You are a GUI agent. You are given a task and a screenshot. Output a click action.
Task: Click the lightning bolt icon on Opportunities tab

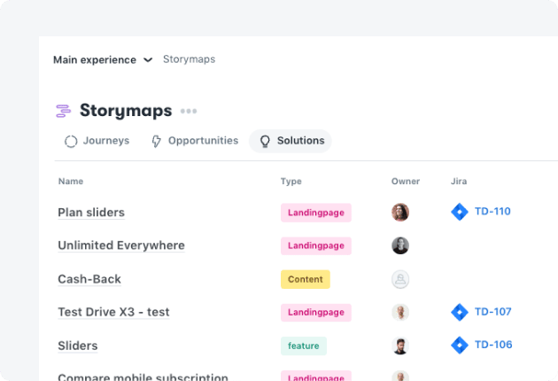point(156,141)
